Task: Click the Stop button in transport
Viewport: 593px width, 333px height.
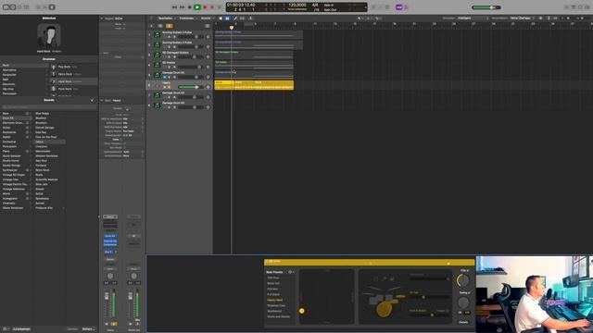Action: click(189, 7)
